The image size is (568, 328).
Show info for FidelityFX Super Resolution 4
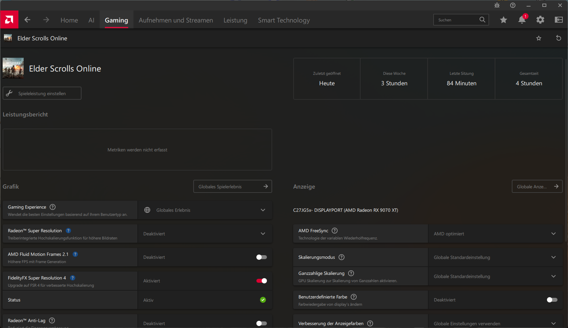point(73,278)
